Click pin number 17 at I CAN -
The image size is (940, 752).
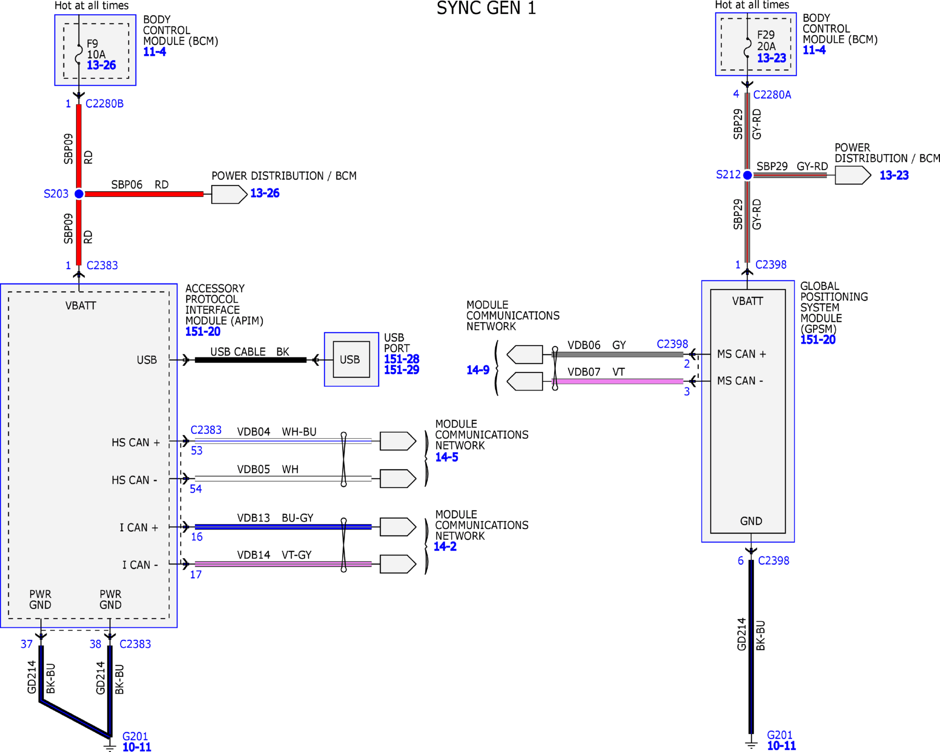196,575
